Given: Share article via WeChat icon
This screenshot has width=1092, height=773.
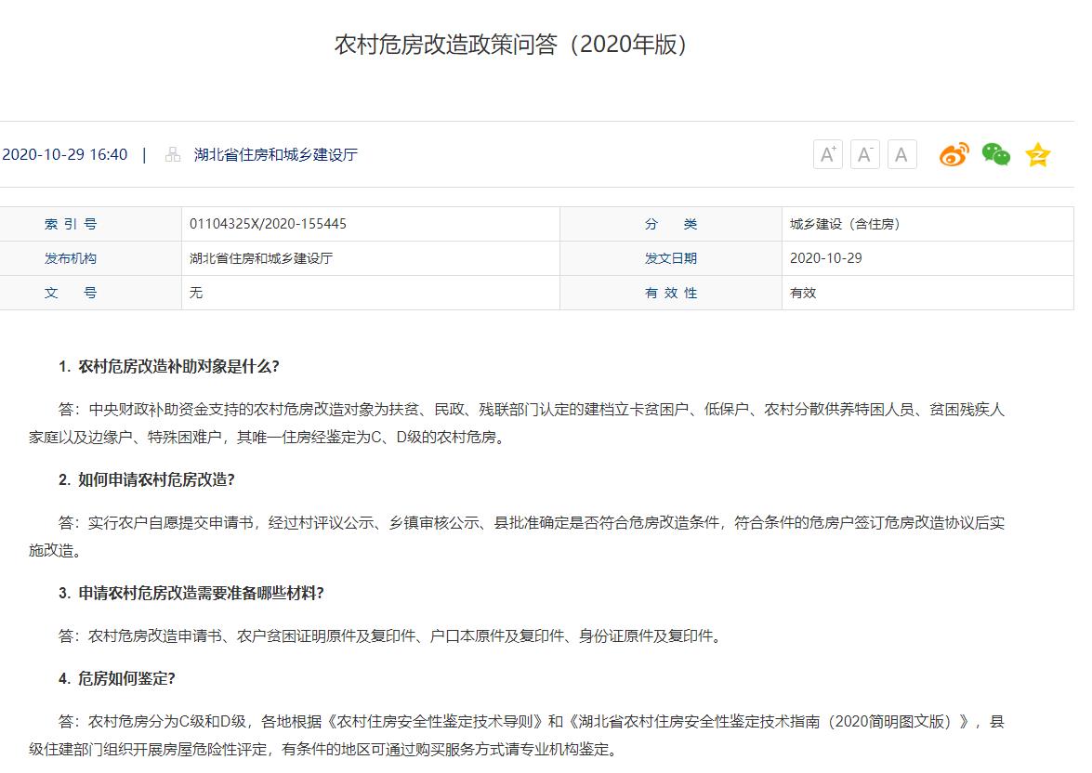Looking at the screenshot, I should pyautogui.click(x=995, y=154).
